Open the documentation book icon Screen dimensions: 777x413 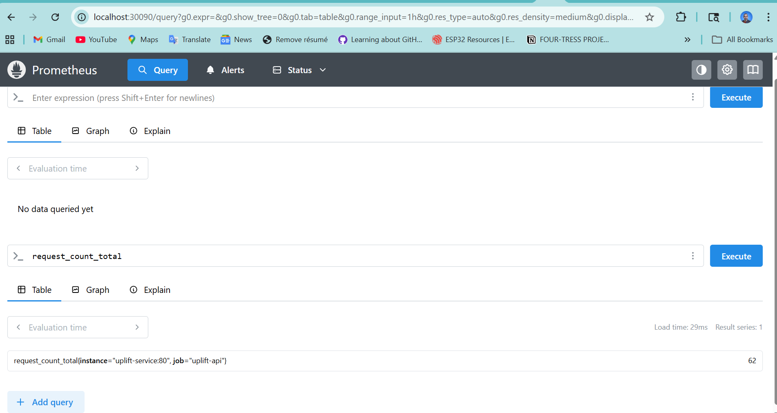[752, 70]
